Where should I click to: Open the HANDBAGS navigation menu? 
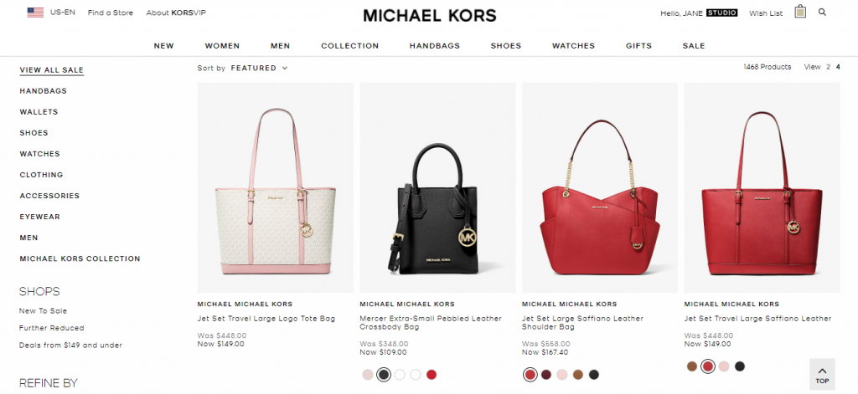[435, 46]
